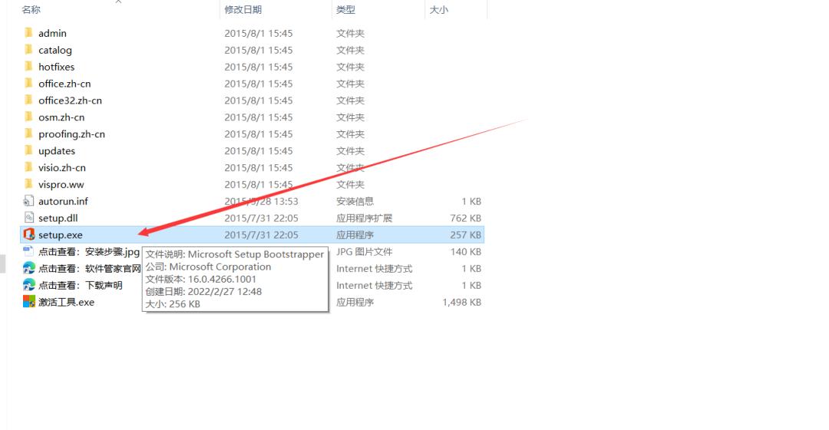
Task: Sort by the 大小 column header
Action: (439, 9)
